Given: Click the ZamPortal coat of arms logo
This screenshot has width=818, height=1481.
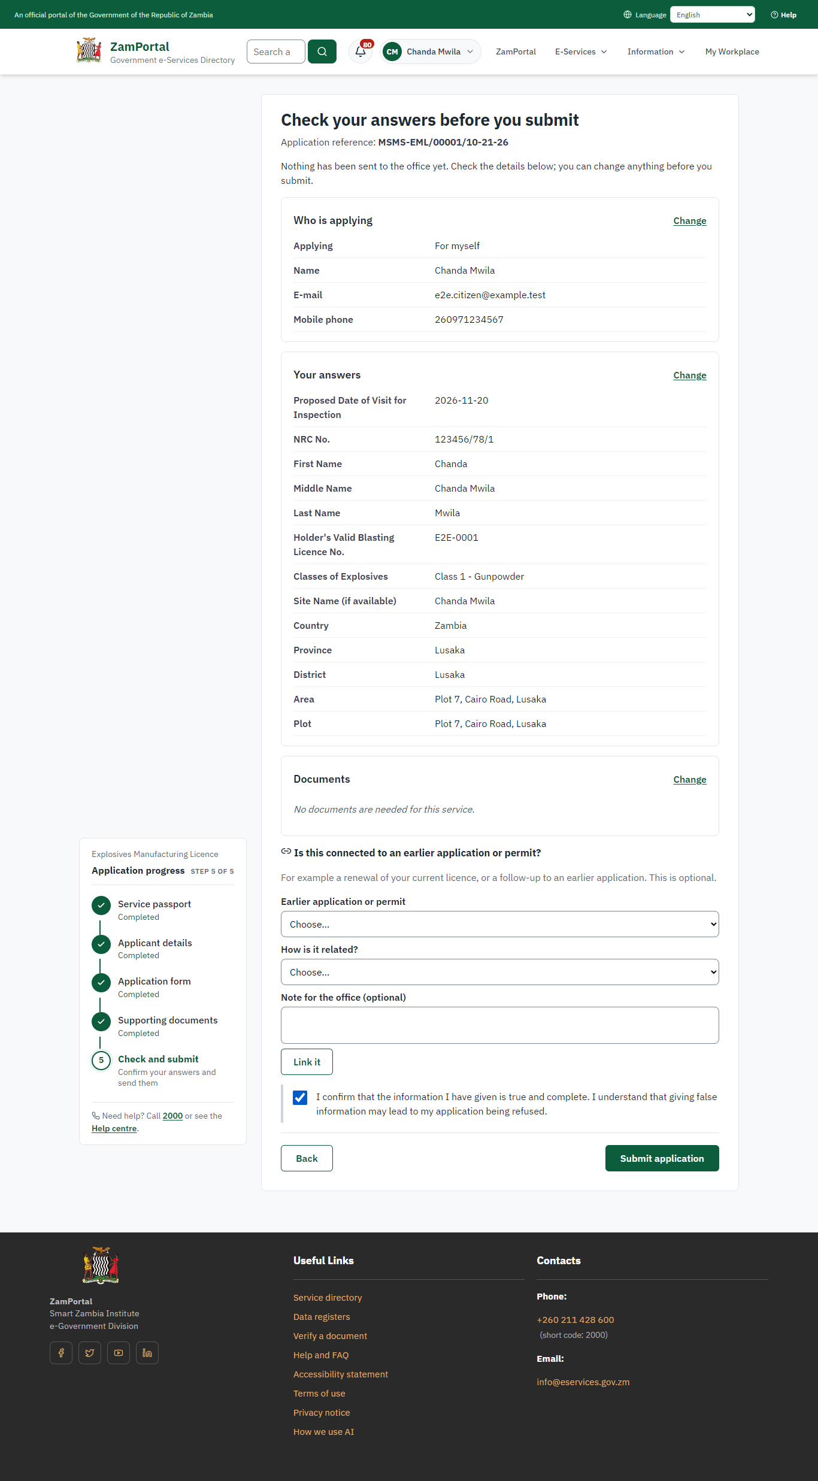Looking at the screenshot, I should [89, 51].
